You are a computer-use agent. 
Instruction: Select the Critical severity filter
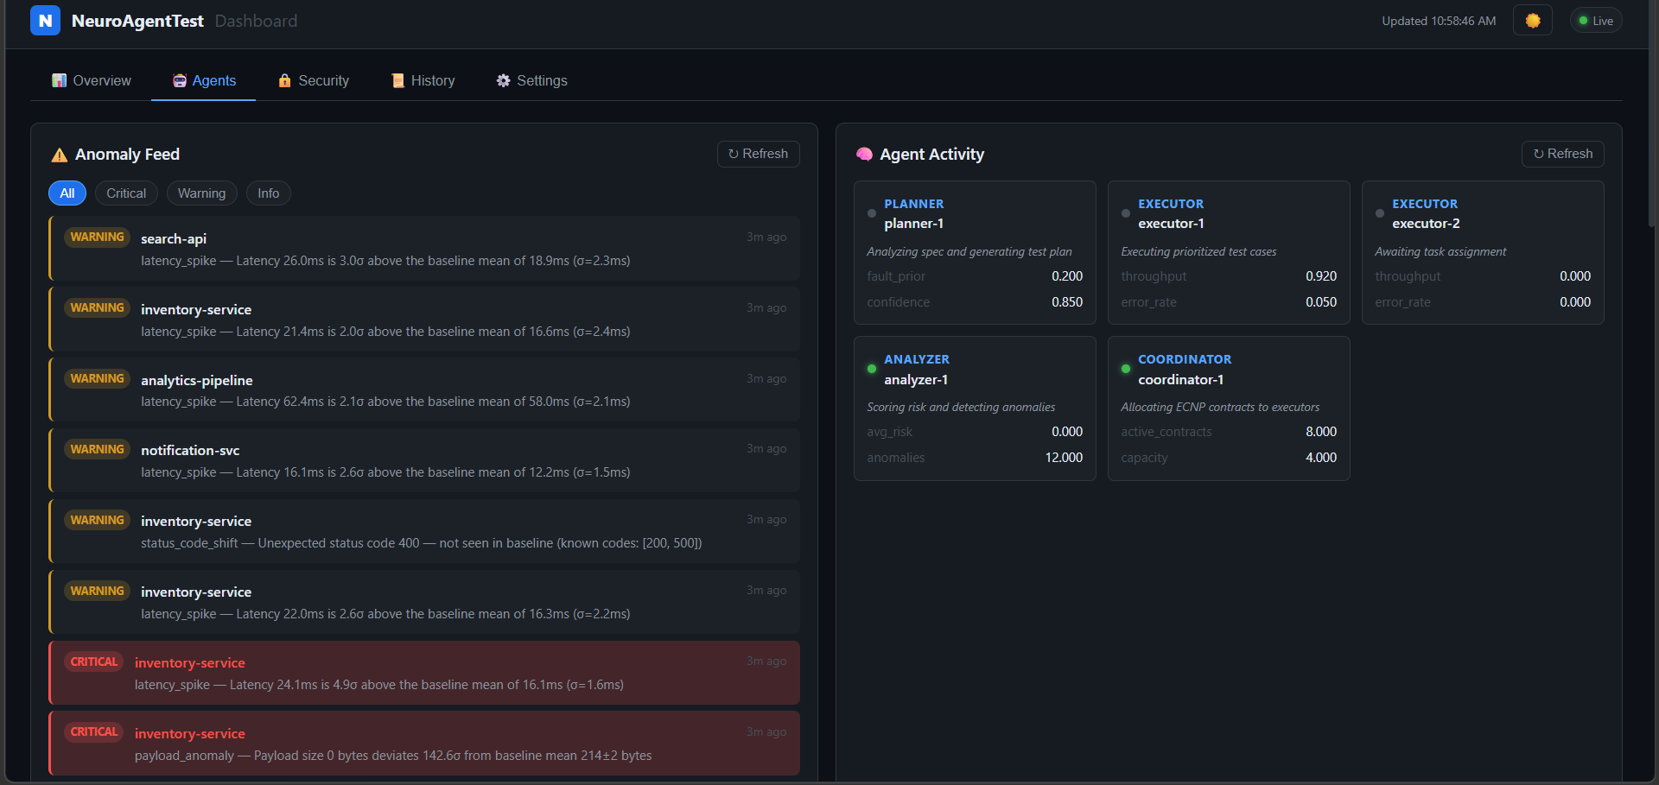click(125, 193)
